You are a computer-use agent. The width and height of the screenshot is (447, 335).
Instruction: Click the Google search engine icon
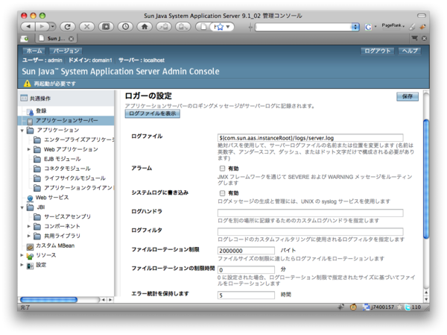(368, 27)
